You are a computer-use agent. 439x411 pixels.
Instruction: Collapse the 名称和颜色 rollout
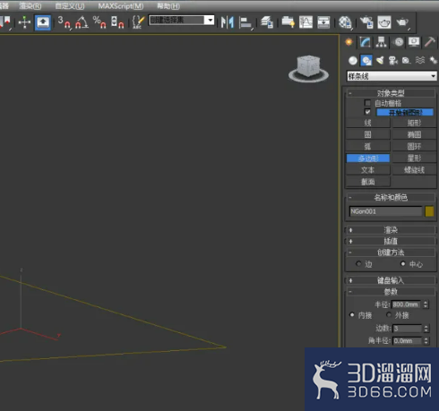click(x=391, y=197)
